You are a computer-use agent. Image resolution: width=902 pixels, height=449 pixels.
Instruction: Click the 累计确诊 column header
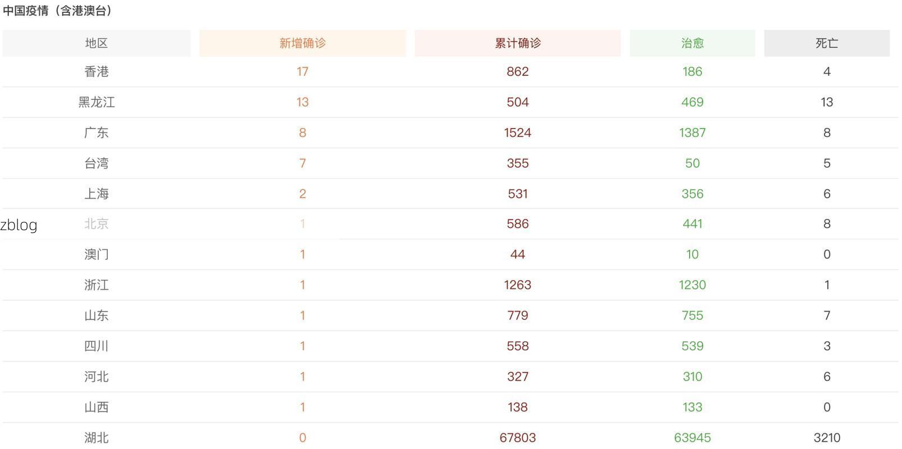517,43
